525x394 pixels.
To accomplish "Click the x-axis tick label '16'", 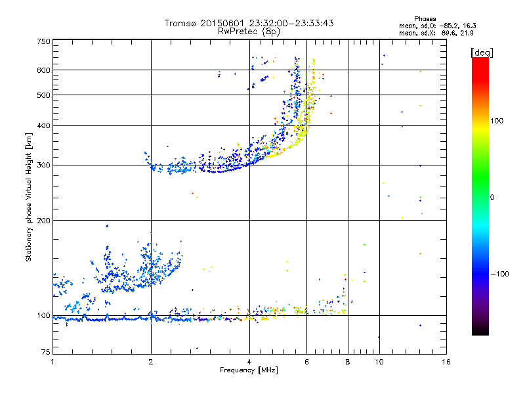I will (446, 362).
